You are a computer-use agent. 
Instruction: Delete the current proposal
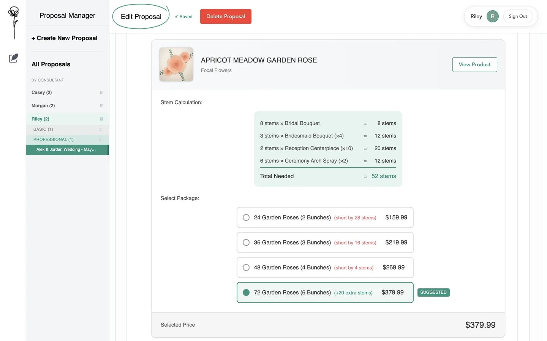coord(226,16)
